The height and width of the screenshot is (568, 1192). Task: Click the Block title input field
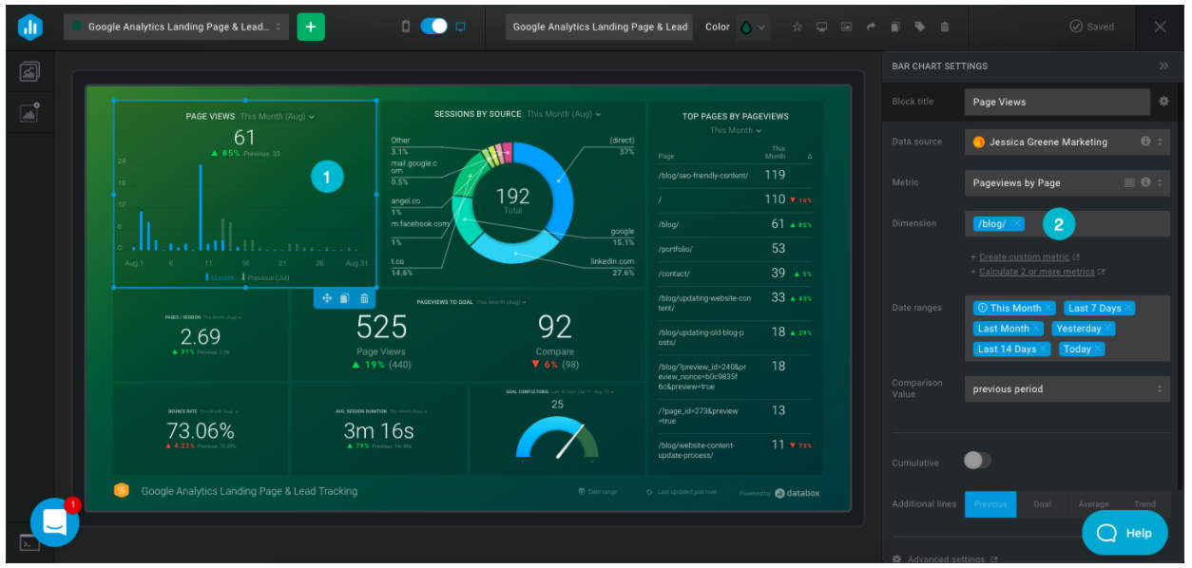(1056, 102)
